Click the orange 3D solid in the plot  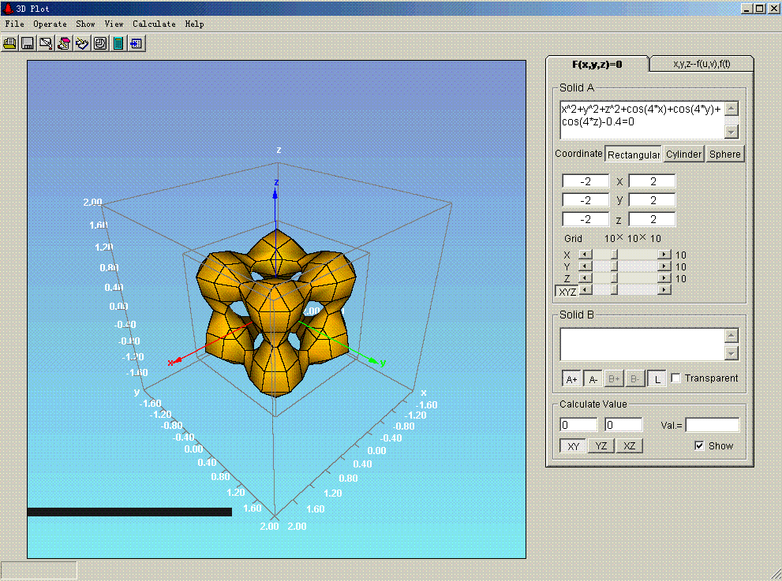click(275, 311)
